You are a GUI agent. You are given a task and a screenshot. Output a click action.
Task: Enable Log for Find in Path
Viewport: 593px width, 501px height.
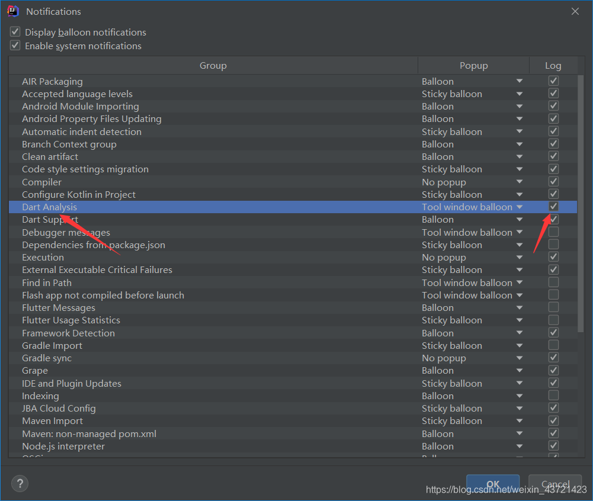(553, 282)
